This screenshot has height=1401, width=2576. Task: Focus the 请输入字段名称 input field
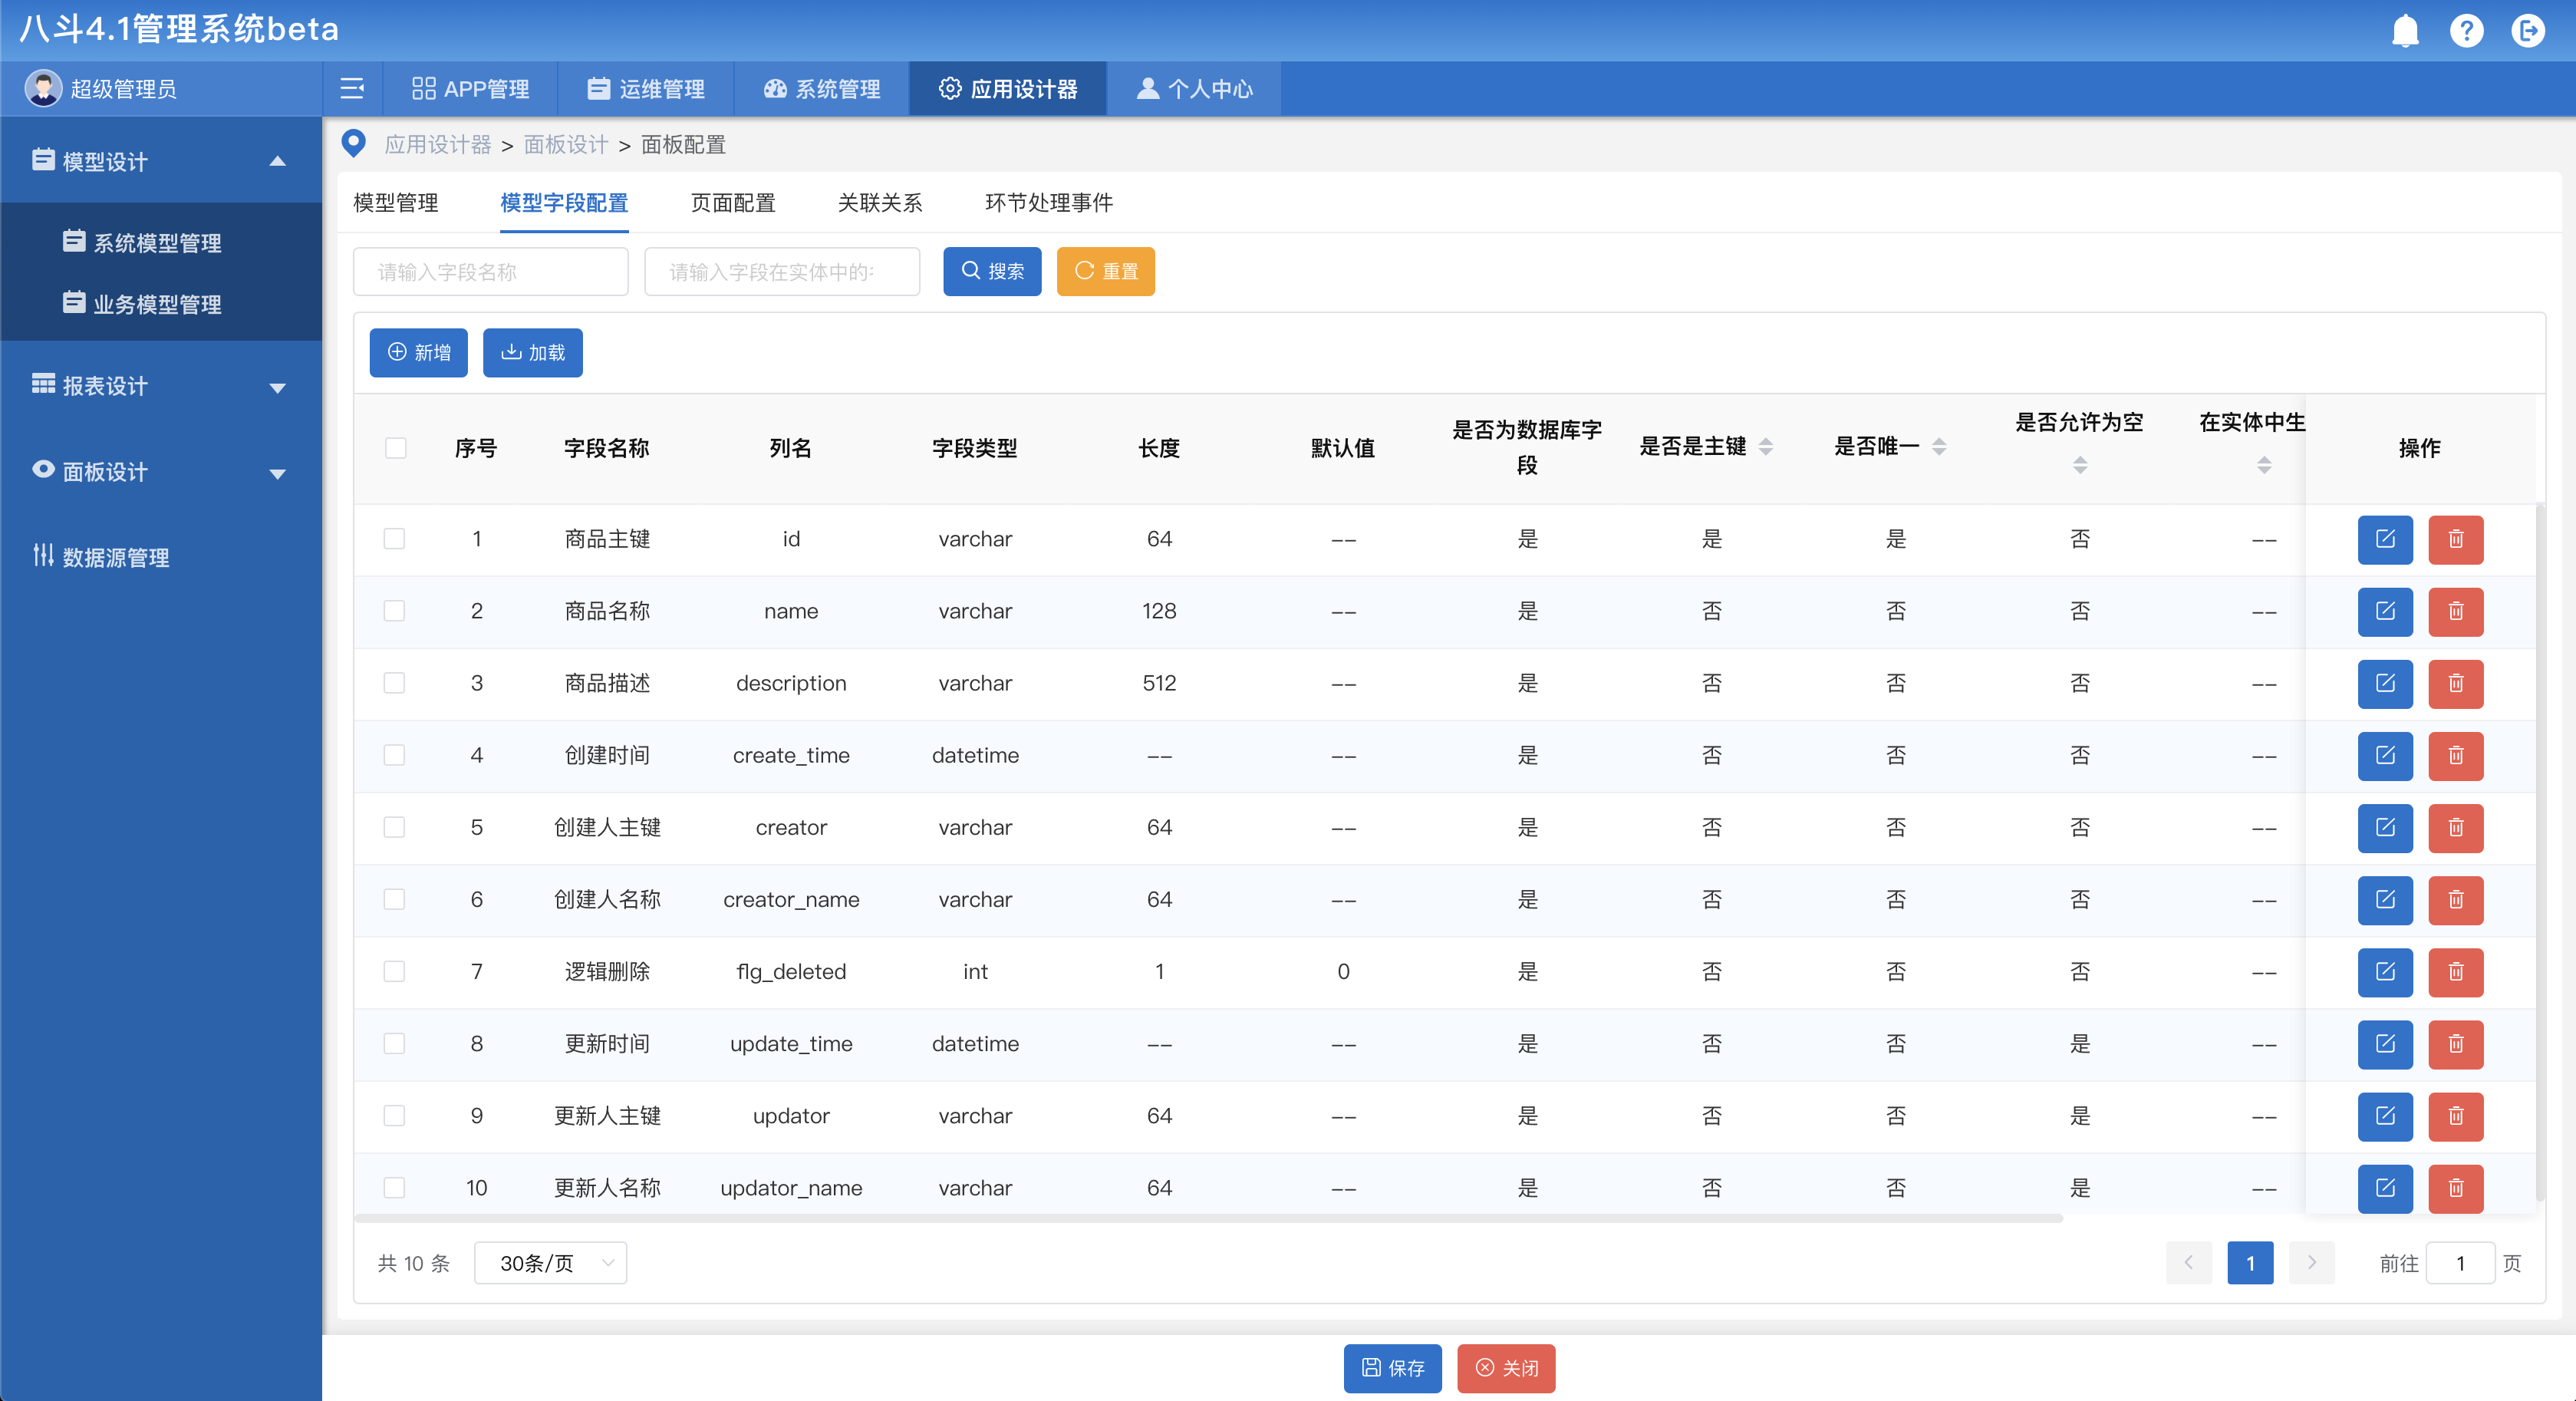[491, 272]
